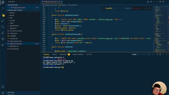Open the Manage gear icon
The height and width of the screenshot is (95, 169).
click(x=3, y=93)
